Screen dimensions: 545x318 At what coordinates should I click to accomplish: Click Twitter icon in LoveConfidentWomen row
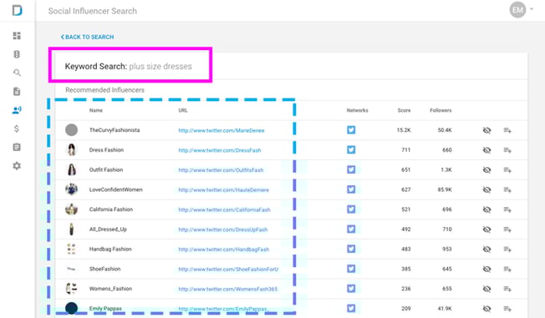pyautogui.click(x=351, y=189)
